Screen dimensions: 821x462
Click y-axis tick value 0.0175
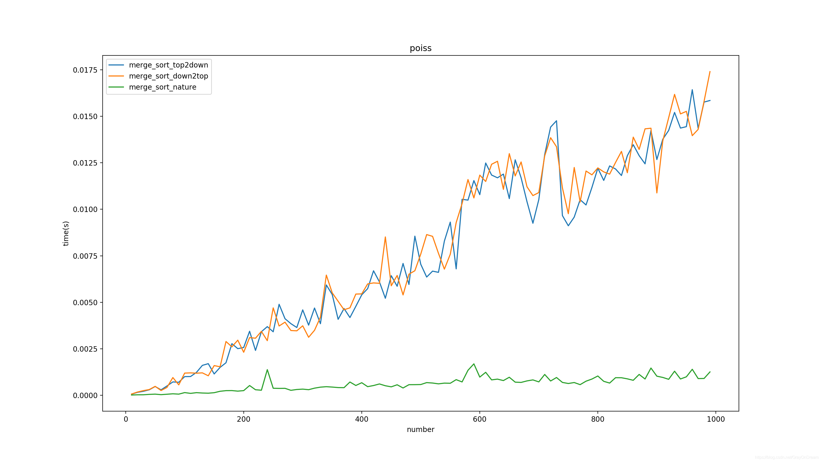point(85,70)
